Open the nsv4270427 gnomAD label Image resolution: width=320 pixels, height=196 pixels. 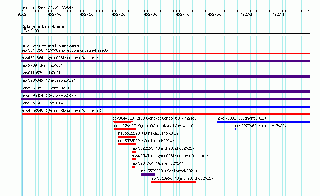154,126
